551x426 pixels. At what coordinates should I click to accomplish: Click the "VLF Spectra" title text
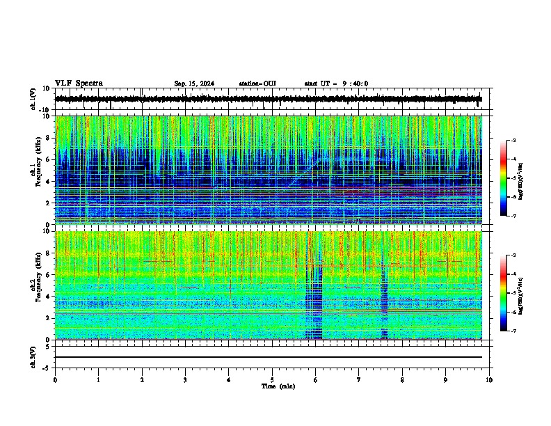click(79, 84)
